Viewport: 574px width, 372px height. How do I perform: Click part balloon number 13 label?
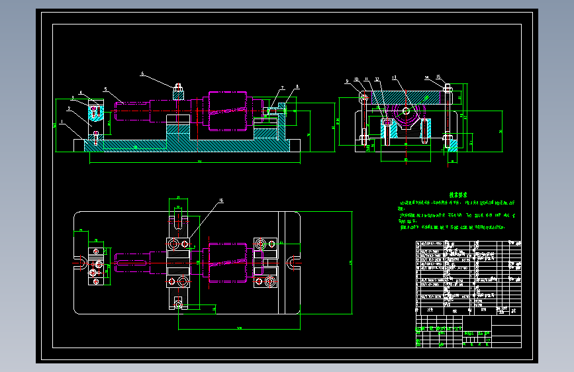click(x=395, y=77)
